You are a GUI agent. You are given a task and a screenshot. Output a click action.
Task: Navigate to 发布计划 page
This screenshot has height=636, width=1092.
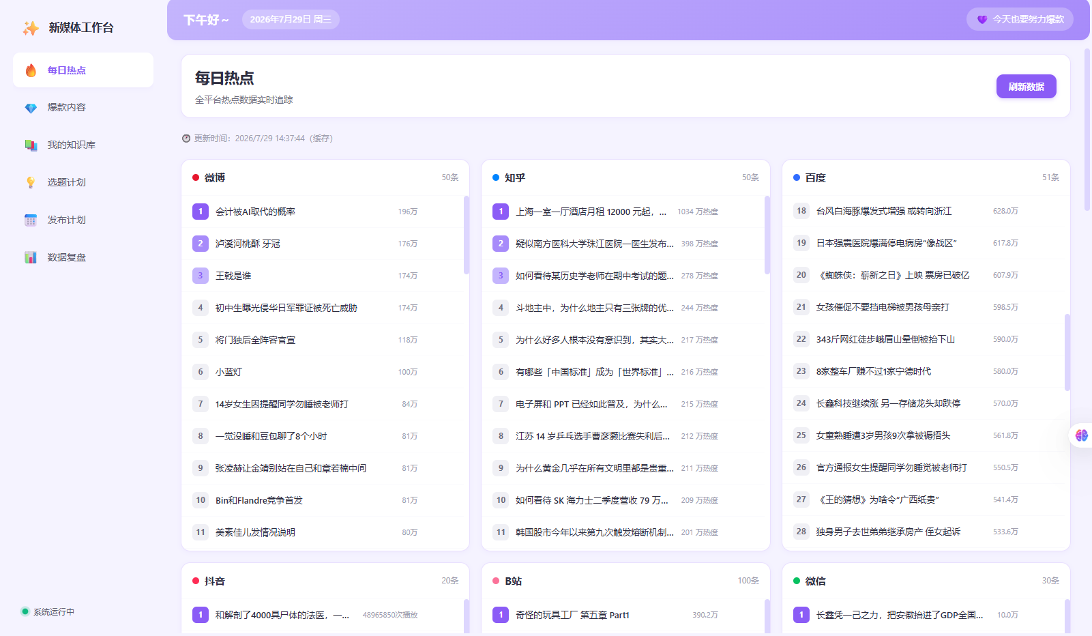[x=83, y=220]
